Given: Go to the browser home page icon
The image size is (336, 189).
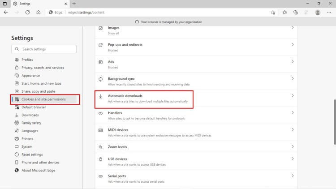Looking at the screenshot, I should click(39, 12).
